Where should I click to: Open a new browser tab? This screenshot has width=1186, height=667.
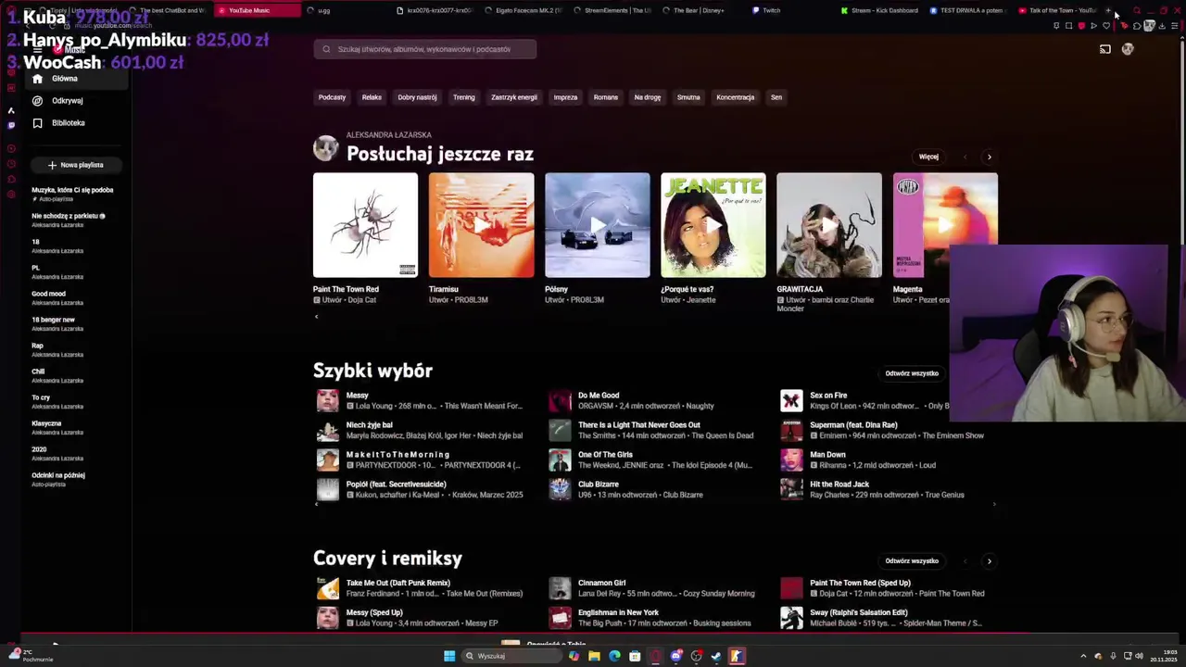[x=1108, y=10]
